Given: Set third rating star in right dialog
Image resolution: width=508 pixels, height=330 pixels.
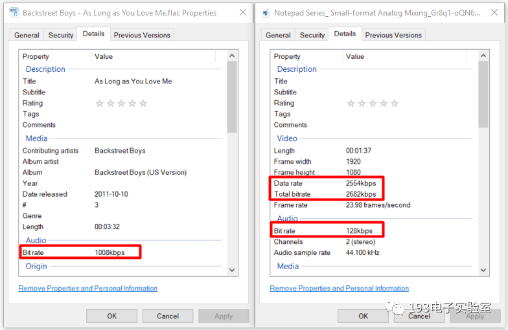Looking at the screenshot, I should tap(373, 104).
